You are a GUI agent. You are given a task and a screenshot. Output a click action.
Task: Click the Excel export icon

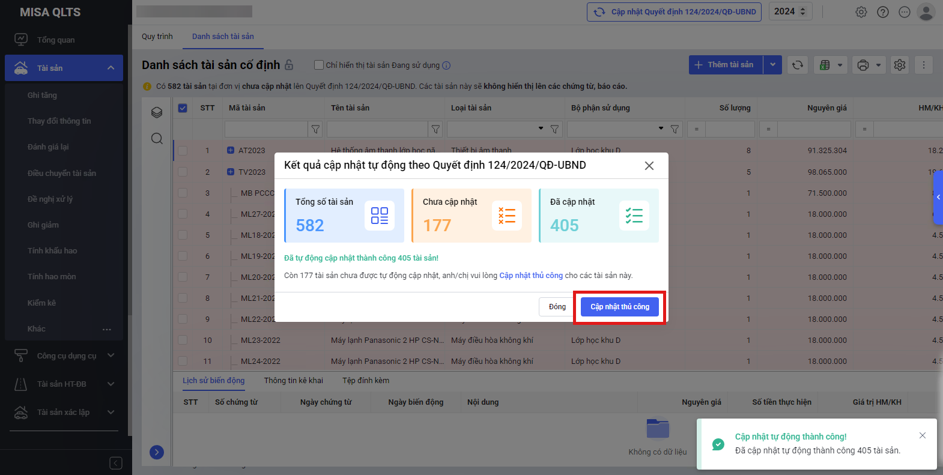pos(825,65)
